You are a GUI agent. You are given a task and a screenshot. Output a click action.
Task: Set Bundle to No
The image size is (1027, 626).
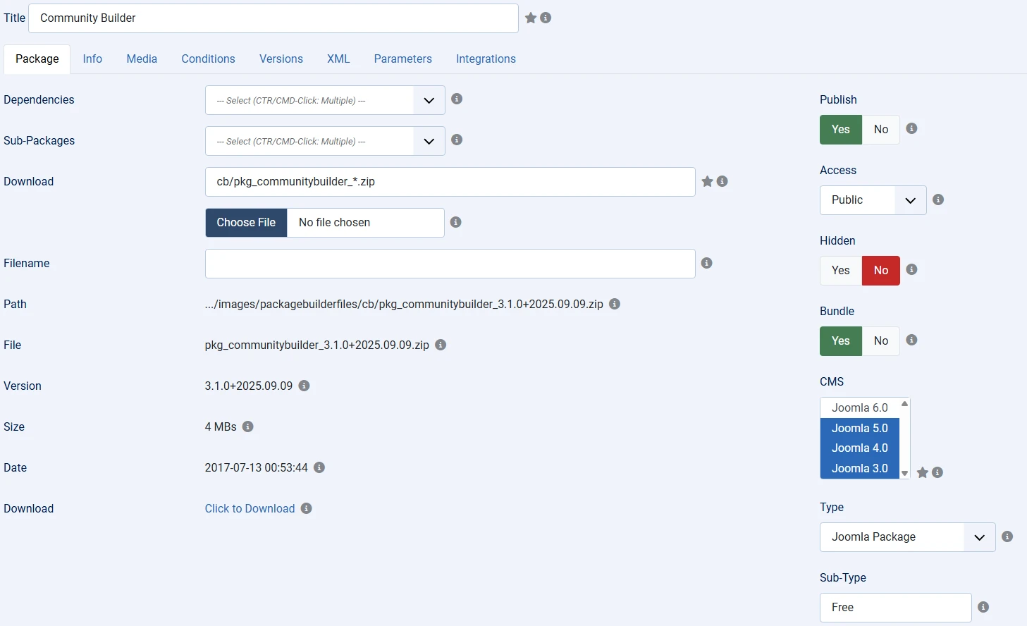(x=880, y=341)
